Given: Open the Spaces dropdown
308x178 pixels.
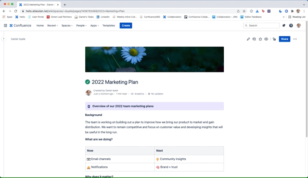Looking at the screenshot, I should (x=67, y=26).
